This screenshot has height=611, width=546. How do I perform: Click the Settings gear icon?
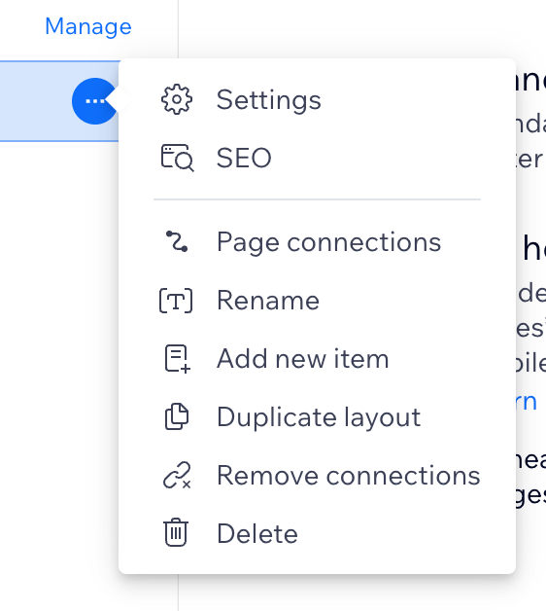click(x=176, y=99)
